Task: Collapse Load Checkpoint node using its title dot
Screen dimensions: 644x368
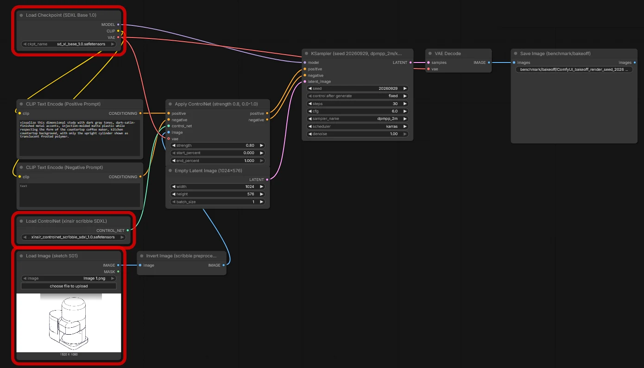Action: [x=21, y=15]
